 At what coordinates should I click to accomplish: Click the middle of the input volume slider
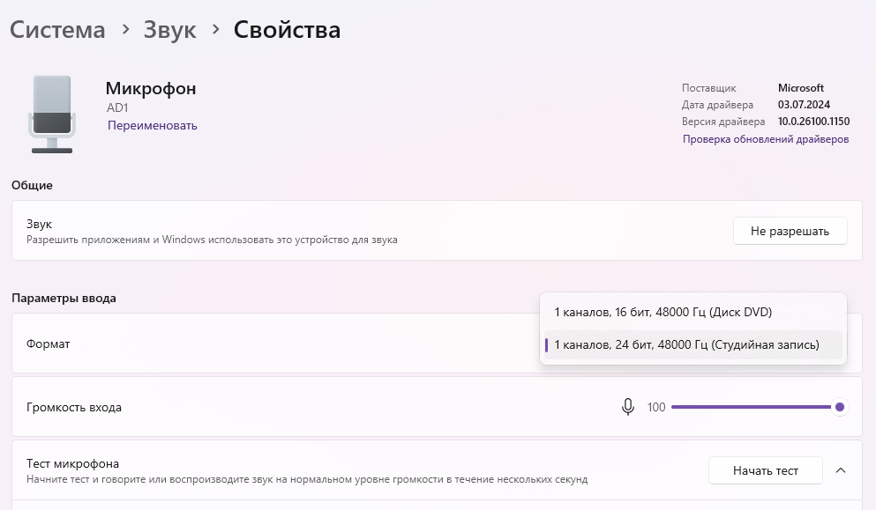[755, 407]
